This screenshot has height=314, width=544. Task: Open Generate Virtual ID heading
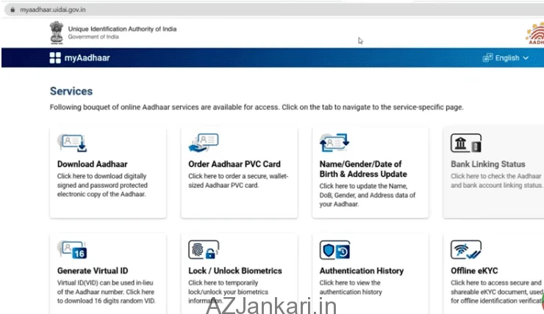coord(93,271)
